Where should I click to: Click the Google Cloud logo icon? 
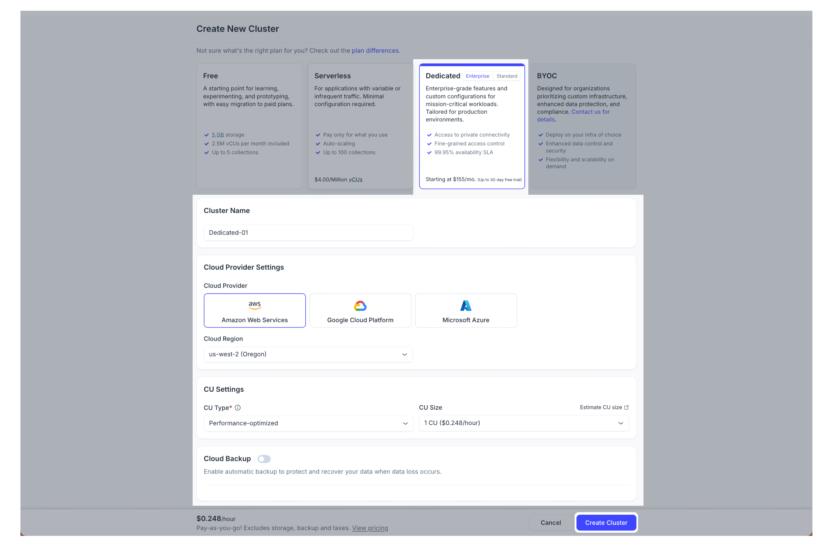coord(360,306)
